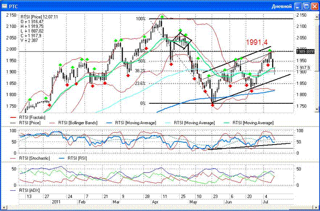Select the RTSI [Stochastic] legend entry
320x211 pixels.
coord(34,158)
